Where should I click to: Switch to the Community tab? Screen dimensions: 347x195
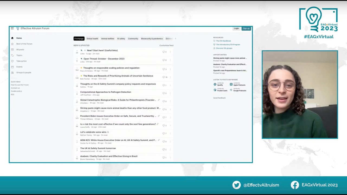point(133,39)
